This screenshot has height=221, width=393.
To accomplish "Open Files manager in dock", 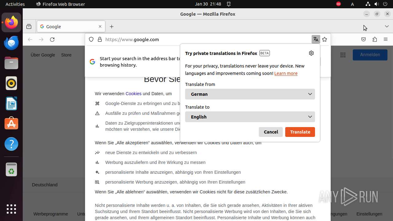I will [11, 63].
